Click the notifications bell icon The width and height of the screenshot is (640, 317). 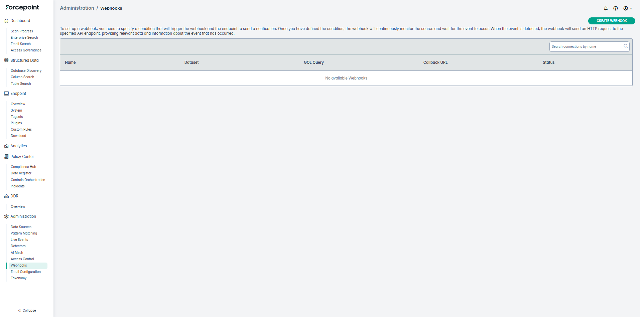pyautogui.click(x=606, y=8)
